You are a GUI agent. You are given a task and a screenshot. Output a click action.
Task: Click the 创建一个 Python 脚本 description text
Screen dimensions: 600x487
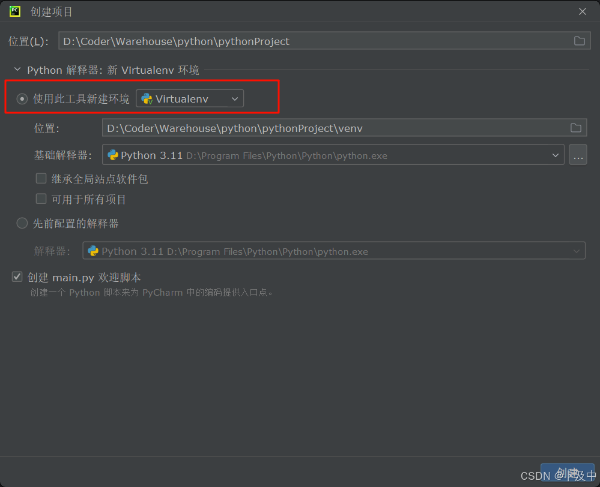pos(152,293)
